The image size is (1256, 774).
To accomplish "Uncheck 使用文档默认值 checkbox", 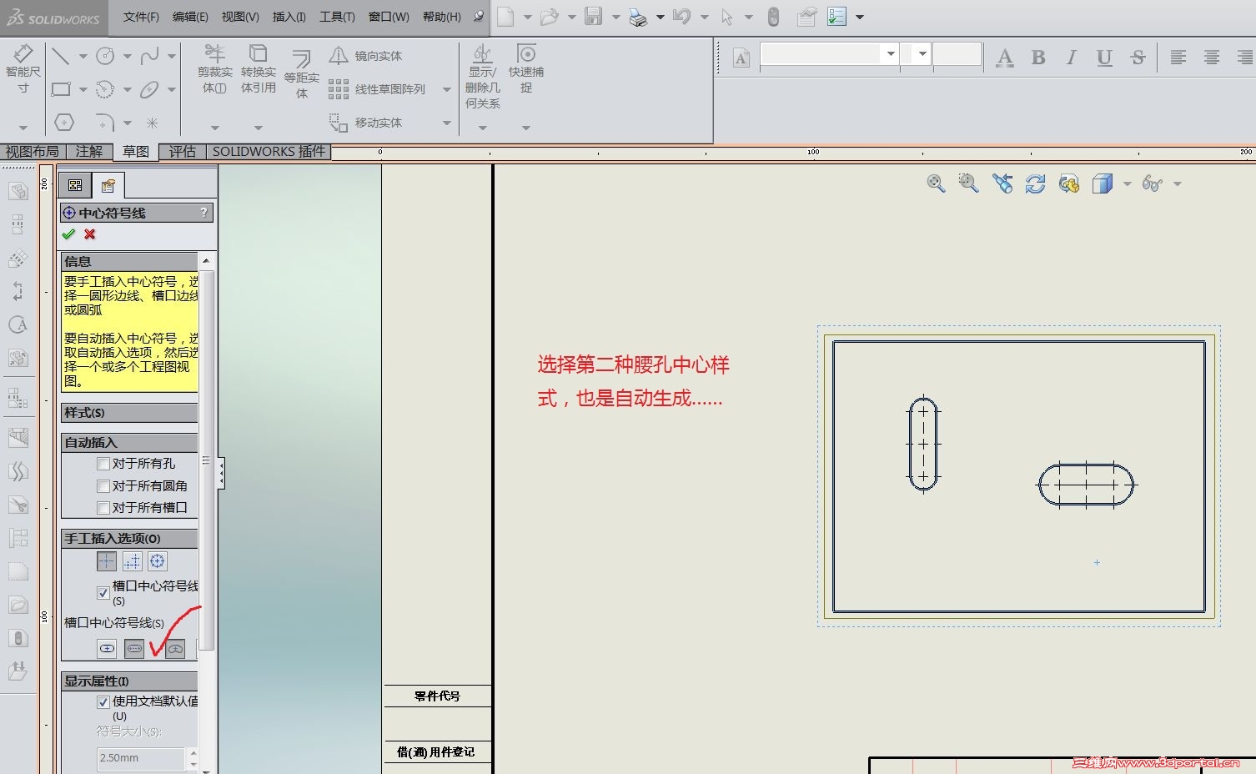I will 103,702.
